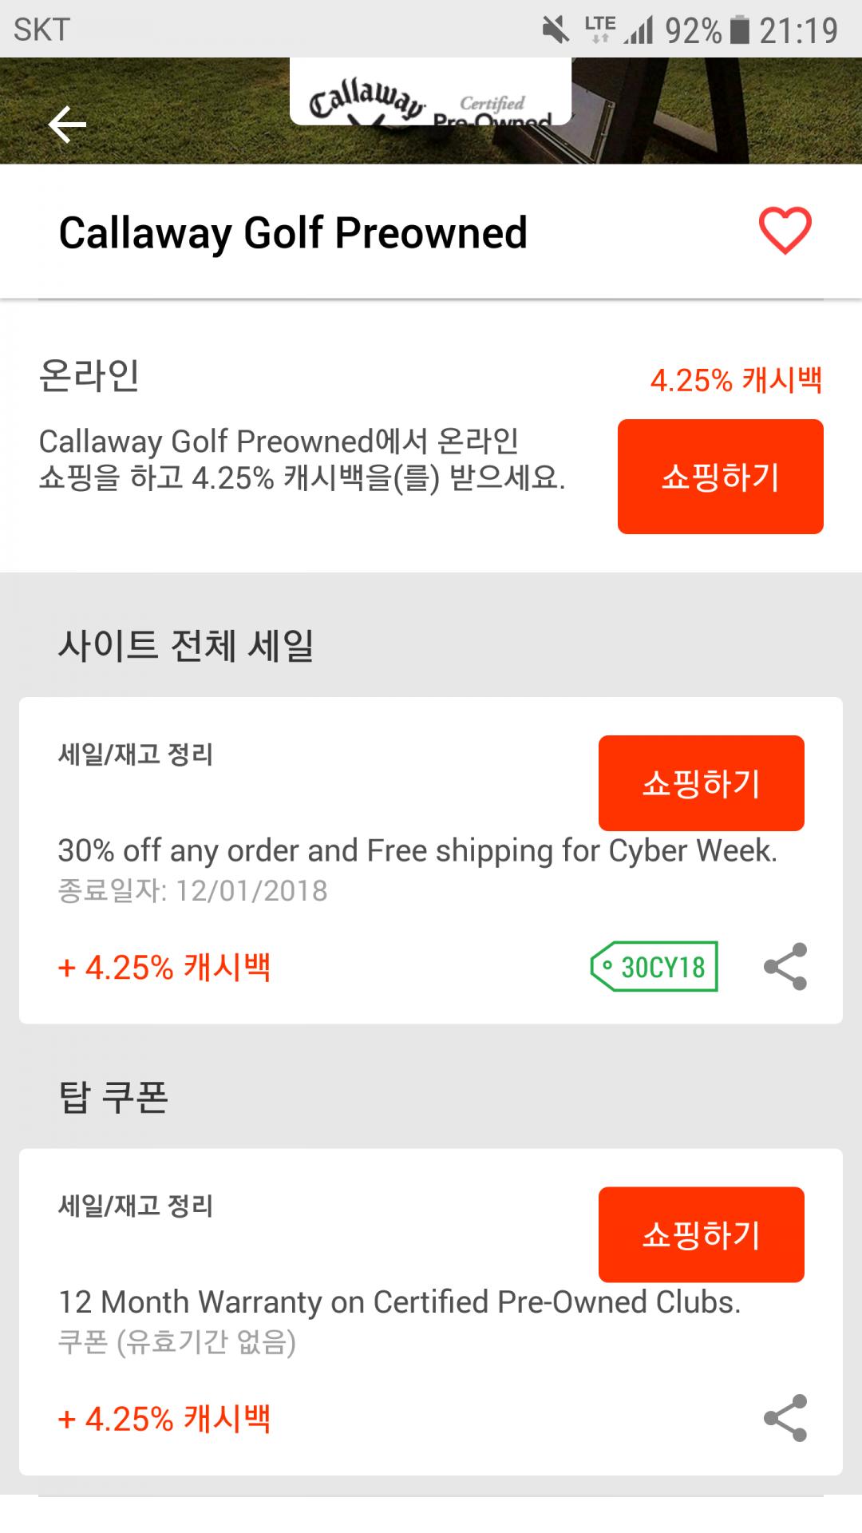Open 12 Month Warranty on Certified Pre-Owned Clubs
The image size is (862, 1533).
click(399, 1302)
